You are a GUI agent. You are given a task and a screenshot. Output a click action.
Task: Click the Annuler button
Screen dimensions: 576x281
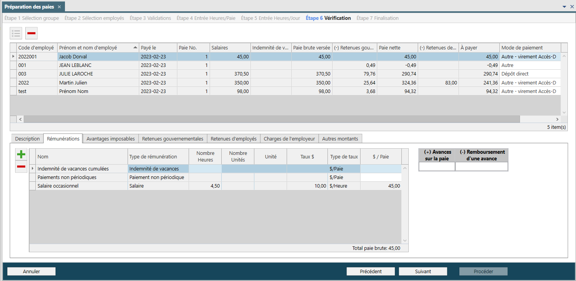32,271
